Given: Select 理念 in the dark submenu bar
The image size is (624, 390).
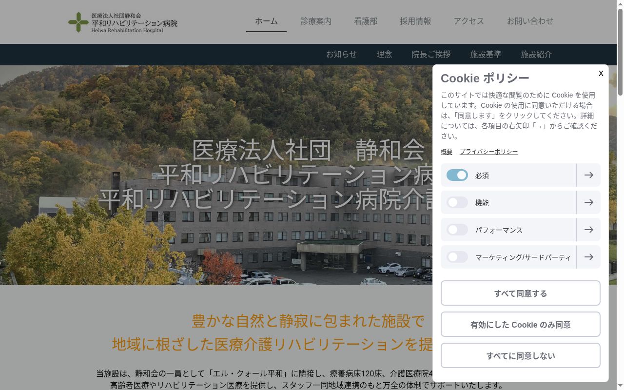Looking at the screenshot, I should 384,54.
